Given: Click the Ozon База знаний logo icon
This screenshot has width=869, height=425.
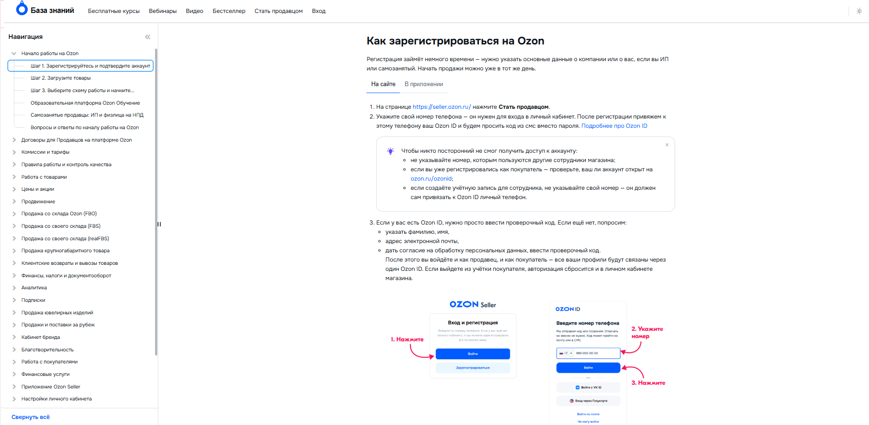Looking at the screenshot, I should point(22,9).
